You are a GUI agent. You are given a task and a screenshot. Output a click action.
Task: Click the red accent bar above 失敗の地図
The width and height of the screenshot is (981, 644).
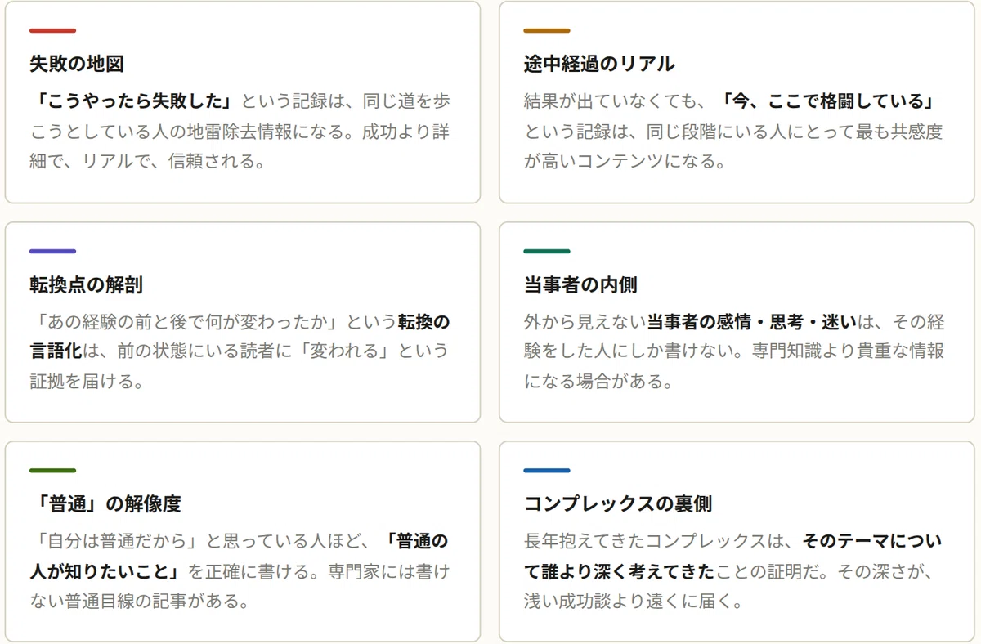pos(52,31)
